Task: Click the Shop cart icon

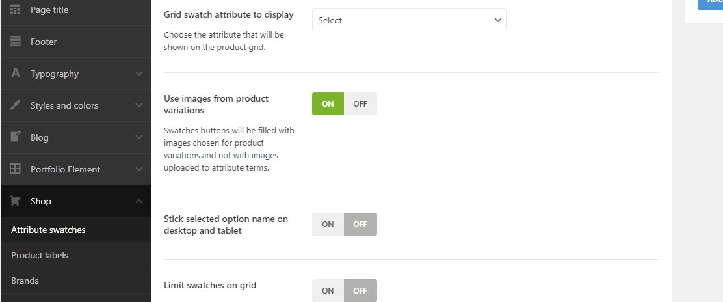Action: coord(16,201)
